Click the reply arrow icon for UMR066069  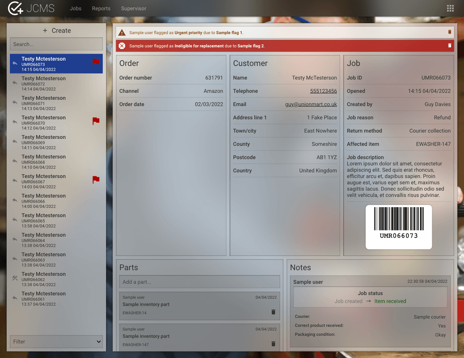[x=15, y=141]
